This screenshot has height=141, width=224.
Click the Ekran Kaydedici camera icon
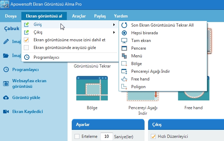(x=6, y=112)
